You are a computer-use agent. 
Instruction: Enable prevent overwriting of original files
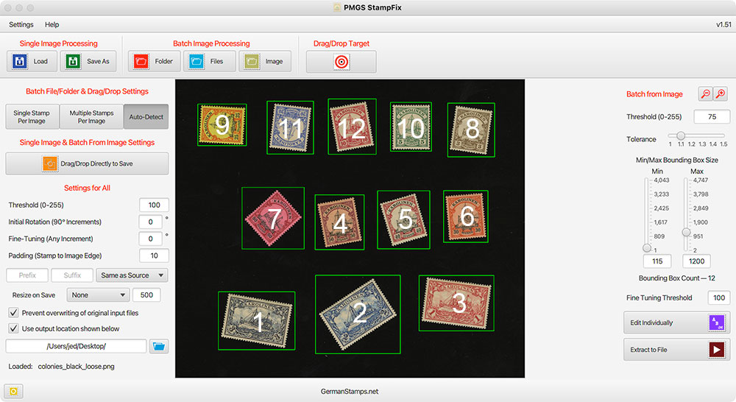(x=13, y=313)
